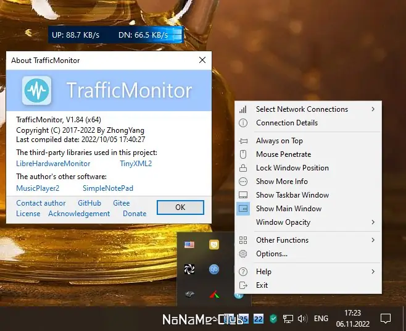Image resolution: width=406 pixels, height=331 pixels.
Task: Click the Donate link
Action: (135, 214)
